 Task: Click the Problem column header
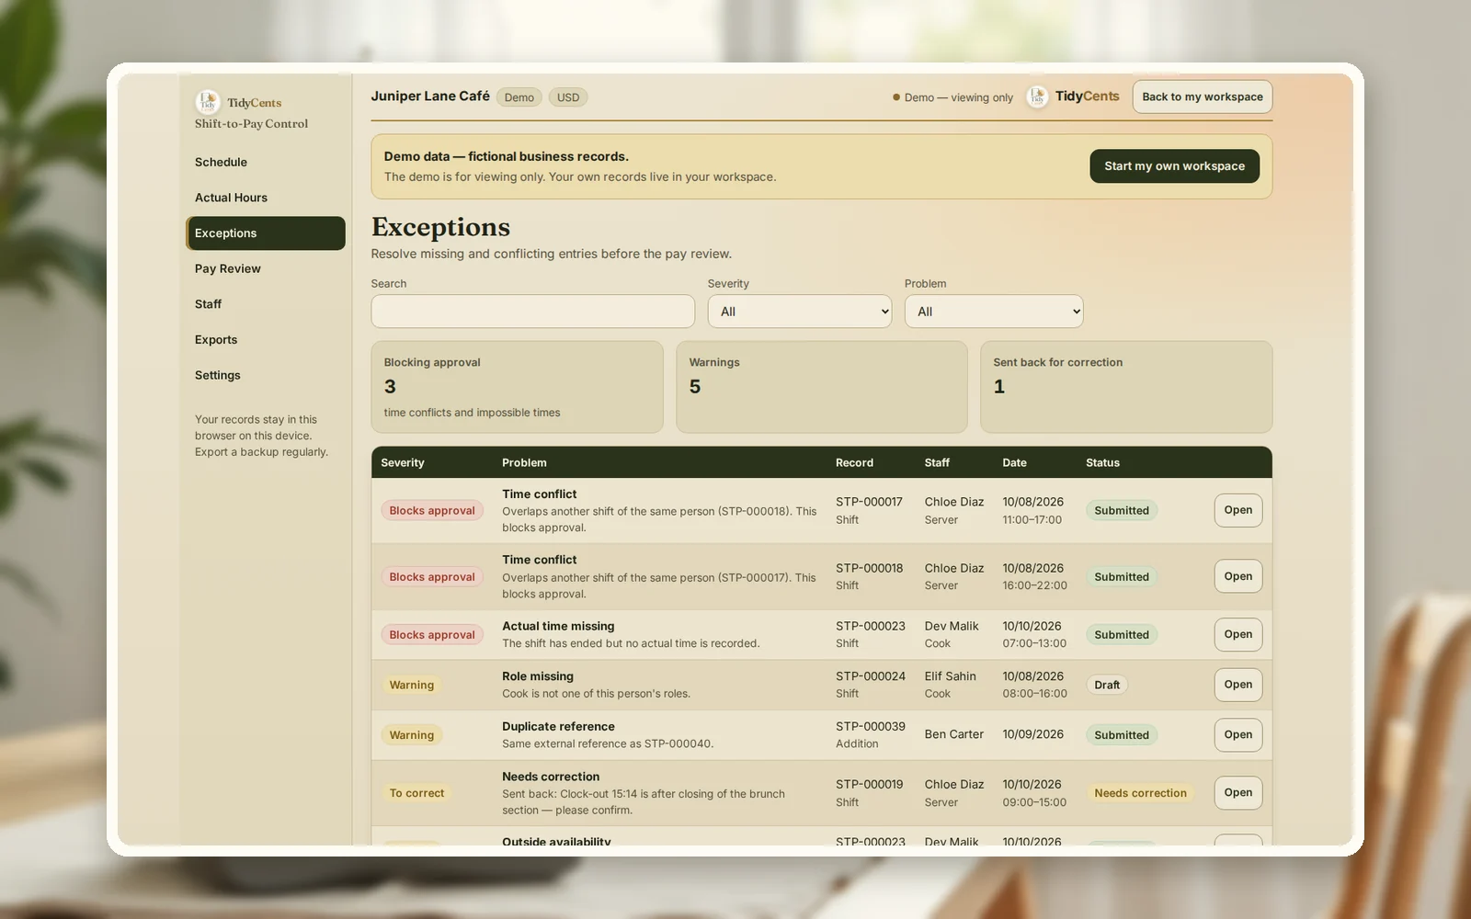coord(524,462)
